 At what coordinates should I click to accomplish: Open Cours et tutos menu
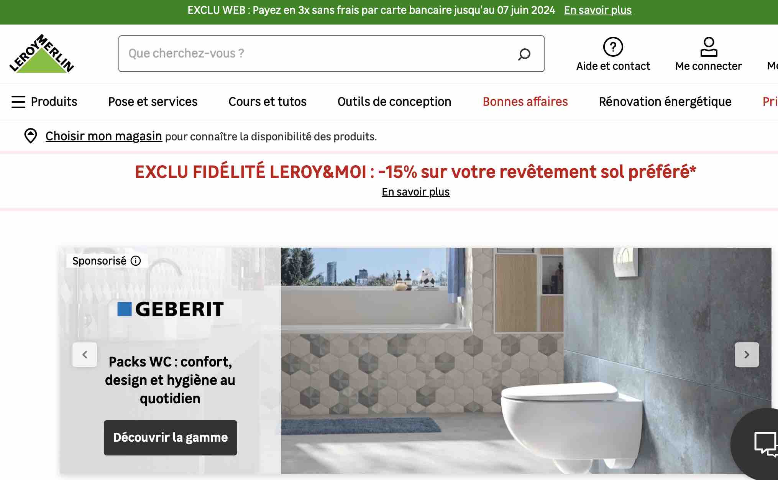(x=268, y=102)
